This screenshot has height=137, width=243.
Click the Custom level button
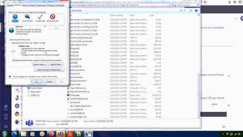[39, 64]
